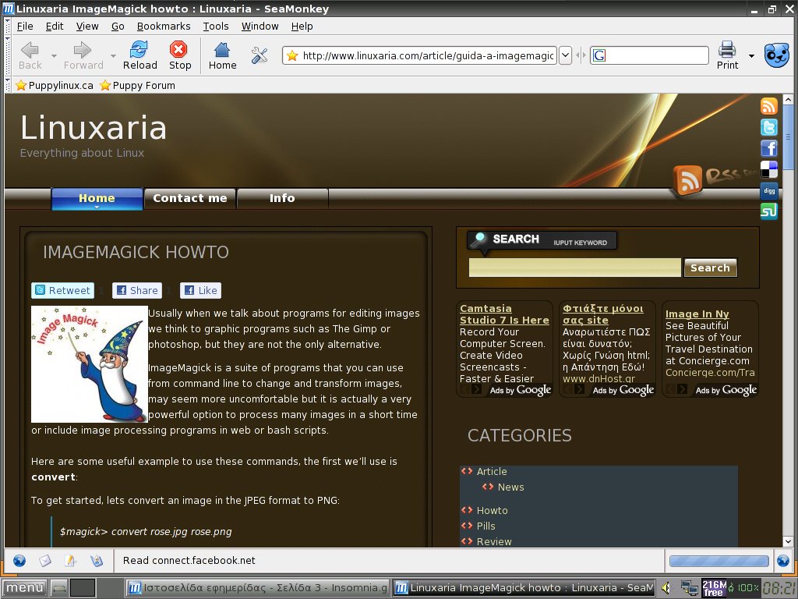This screenshot has width=798, height=599.
Task: Open the Howto category
Action: (492, 510)
